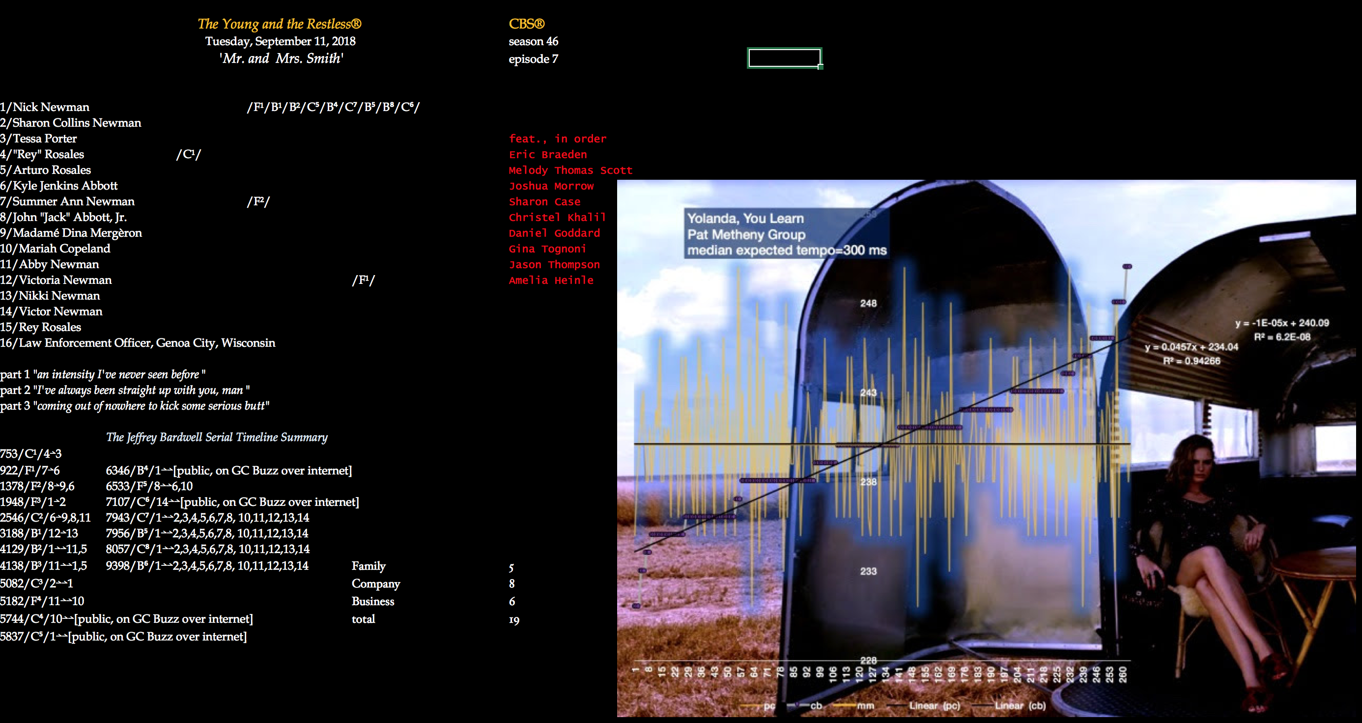Viewport: 1362px width, 723px height.
Task: Select the 'Eric Braeden' cast cell
Action: point(548,154)
